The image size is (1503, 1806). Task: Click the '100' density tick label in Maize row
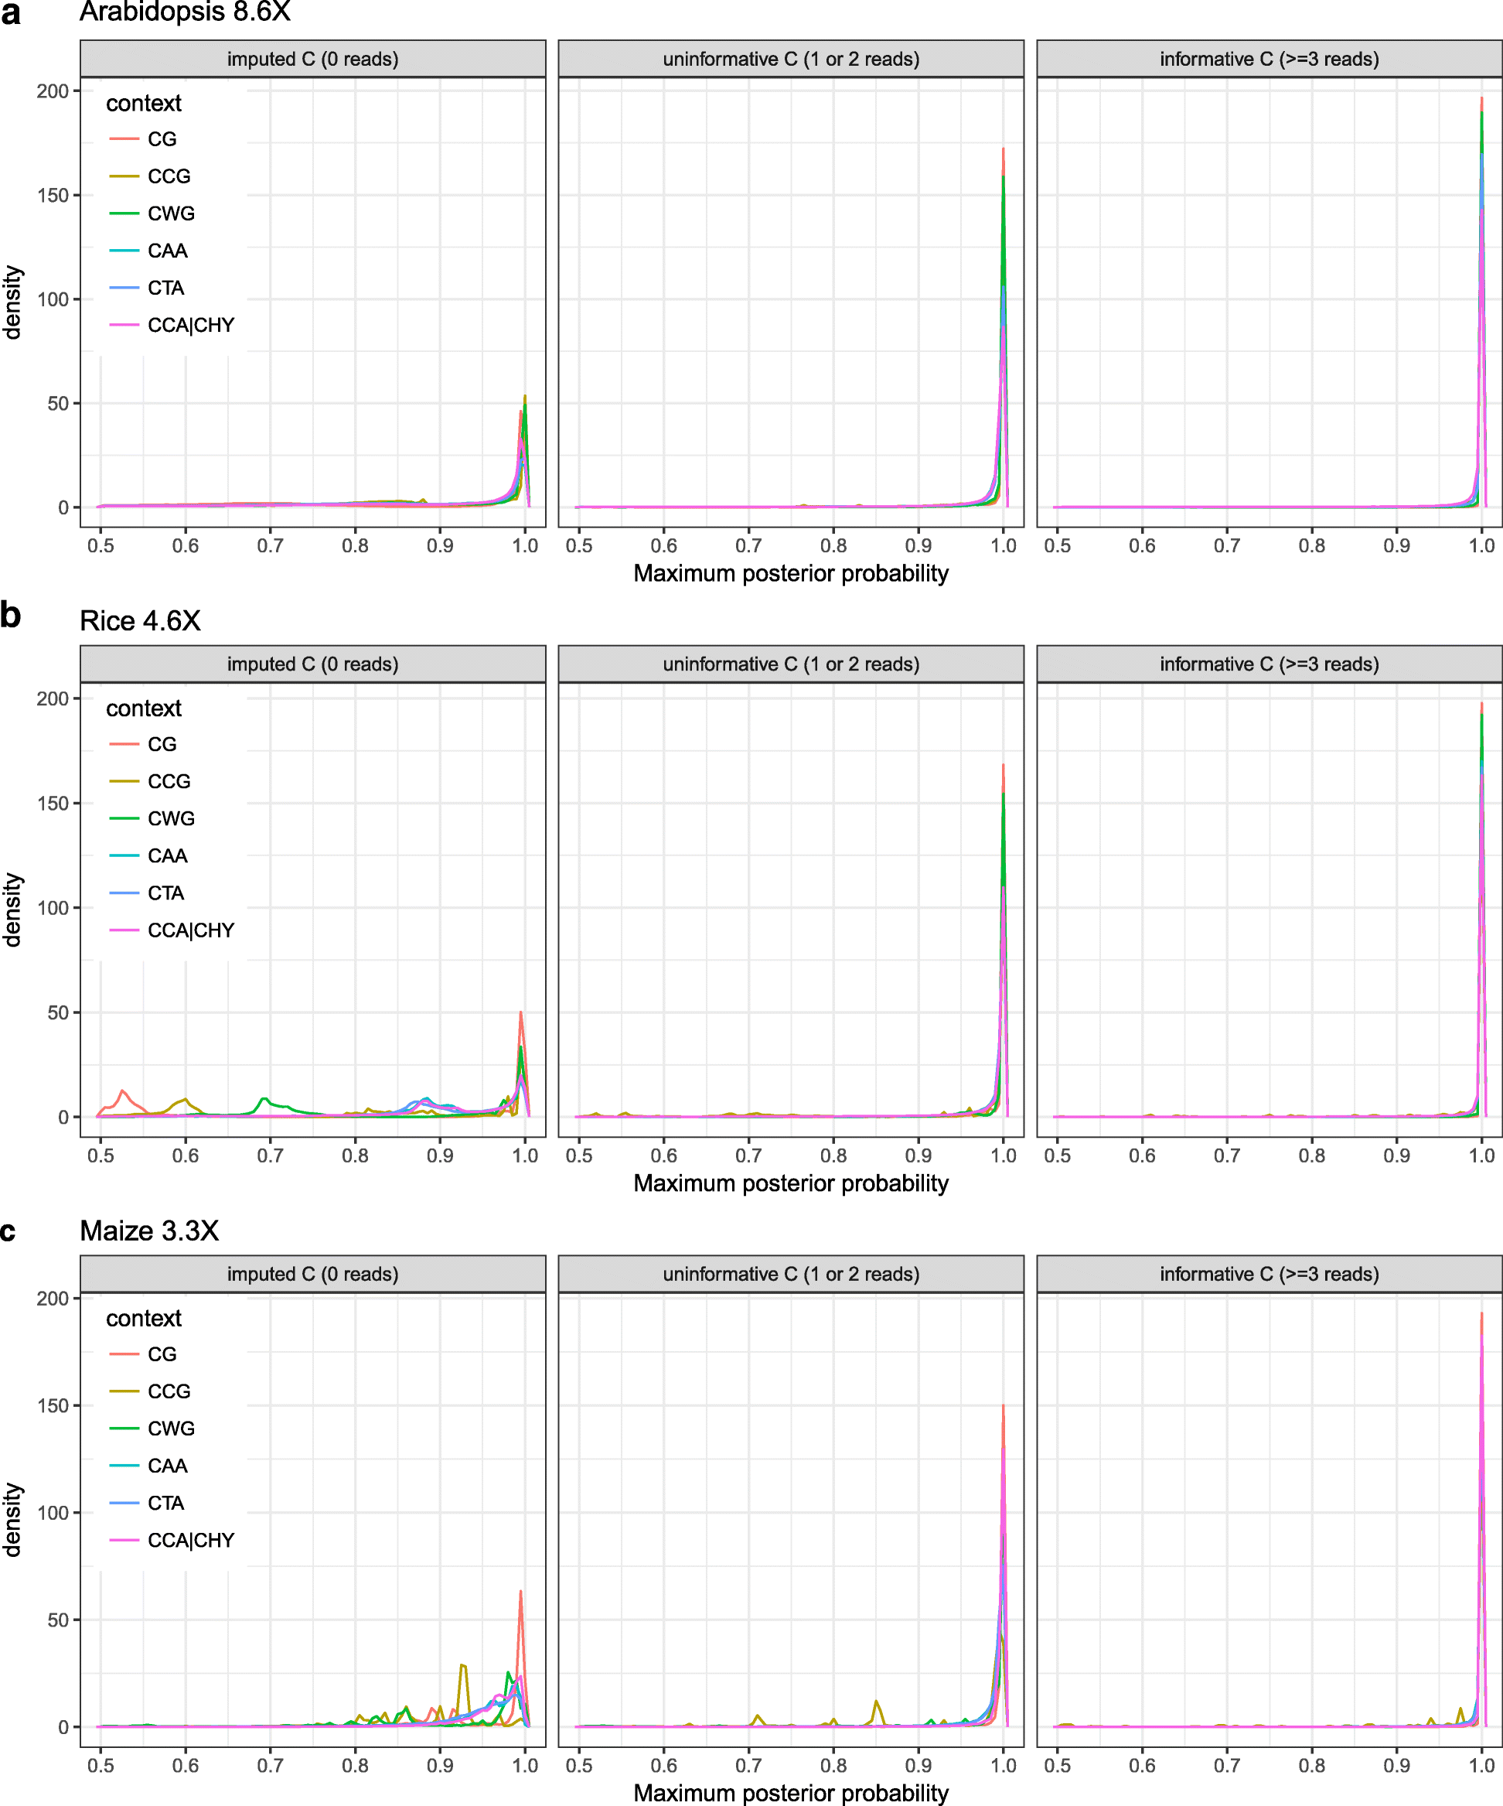click(x=53, y=1513)
